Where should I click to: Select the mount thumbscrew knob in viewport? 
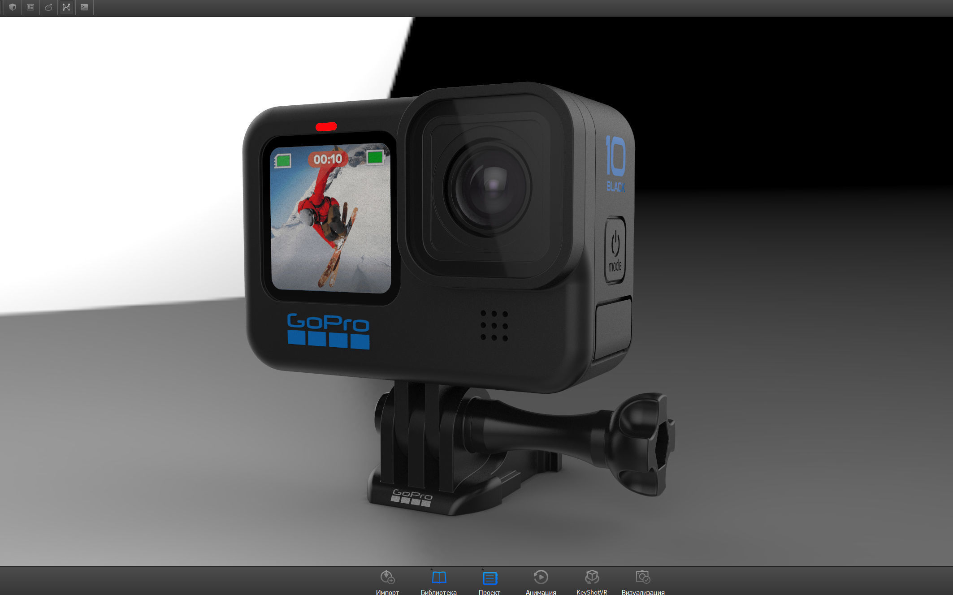pos(641,444)
